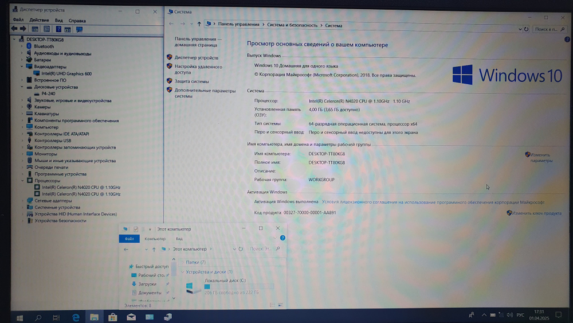Open Файл tab in Этот компьютер window
This screenshot has width=573, height=323.
point(129,239)
